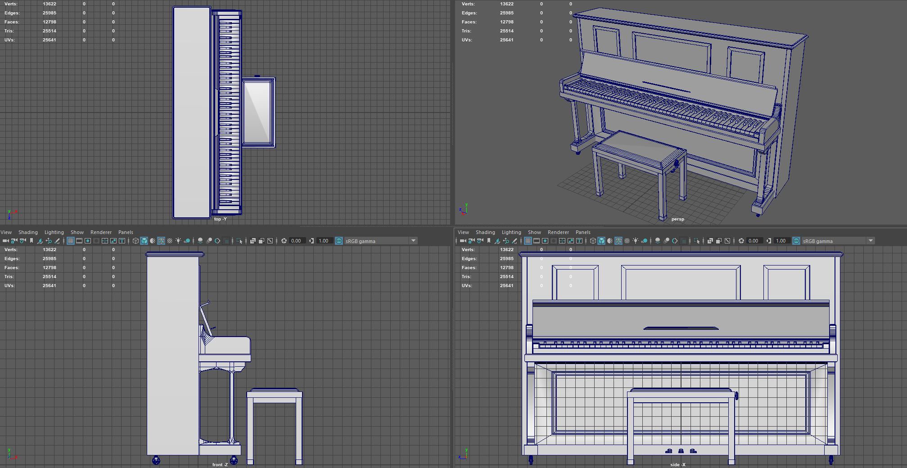Screen dimensions: 907x468
Task: Open Lighting menu in front panel
Action: (x=54, y=232)
